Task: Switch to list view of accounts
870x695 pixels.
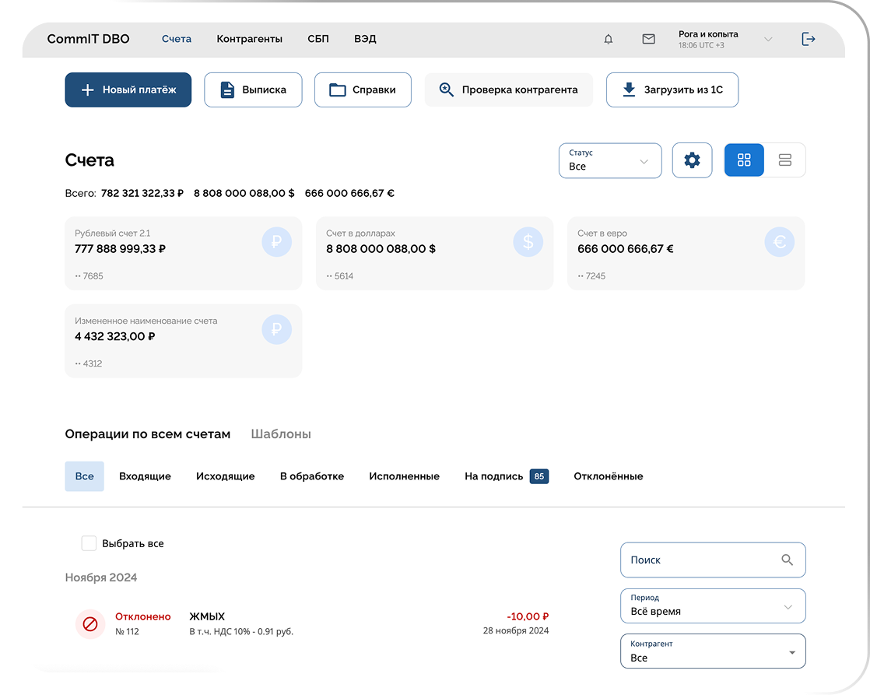Action: pos(784,160)
